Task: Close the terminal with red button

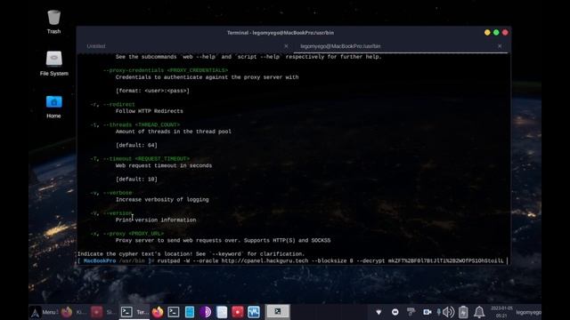Action: 505,33
